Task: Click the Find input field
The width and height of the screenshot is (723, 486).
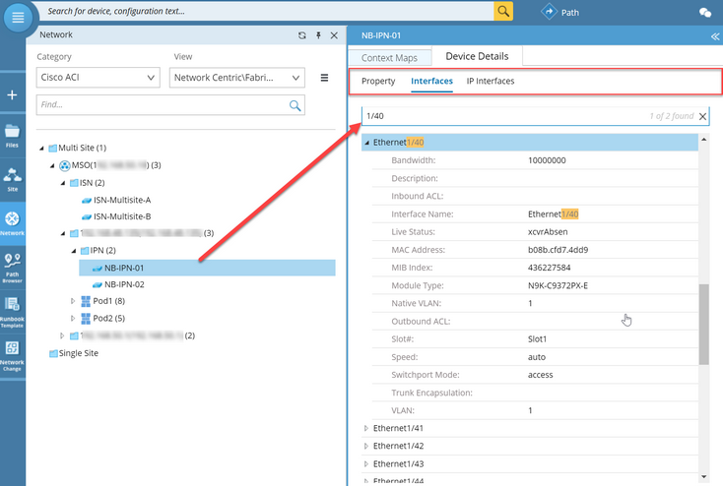Action: coord(161,105)
